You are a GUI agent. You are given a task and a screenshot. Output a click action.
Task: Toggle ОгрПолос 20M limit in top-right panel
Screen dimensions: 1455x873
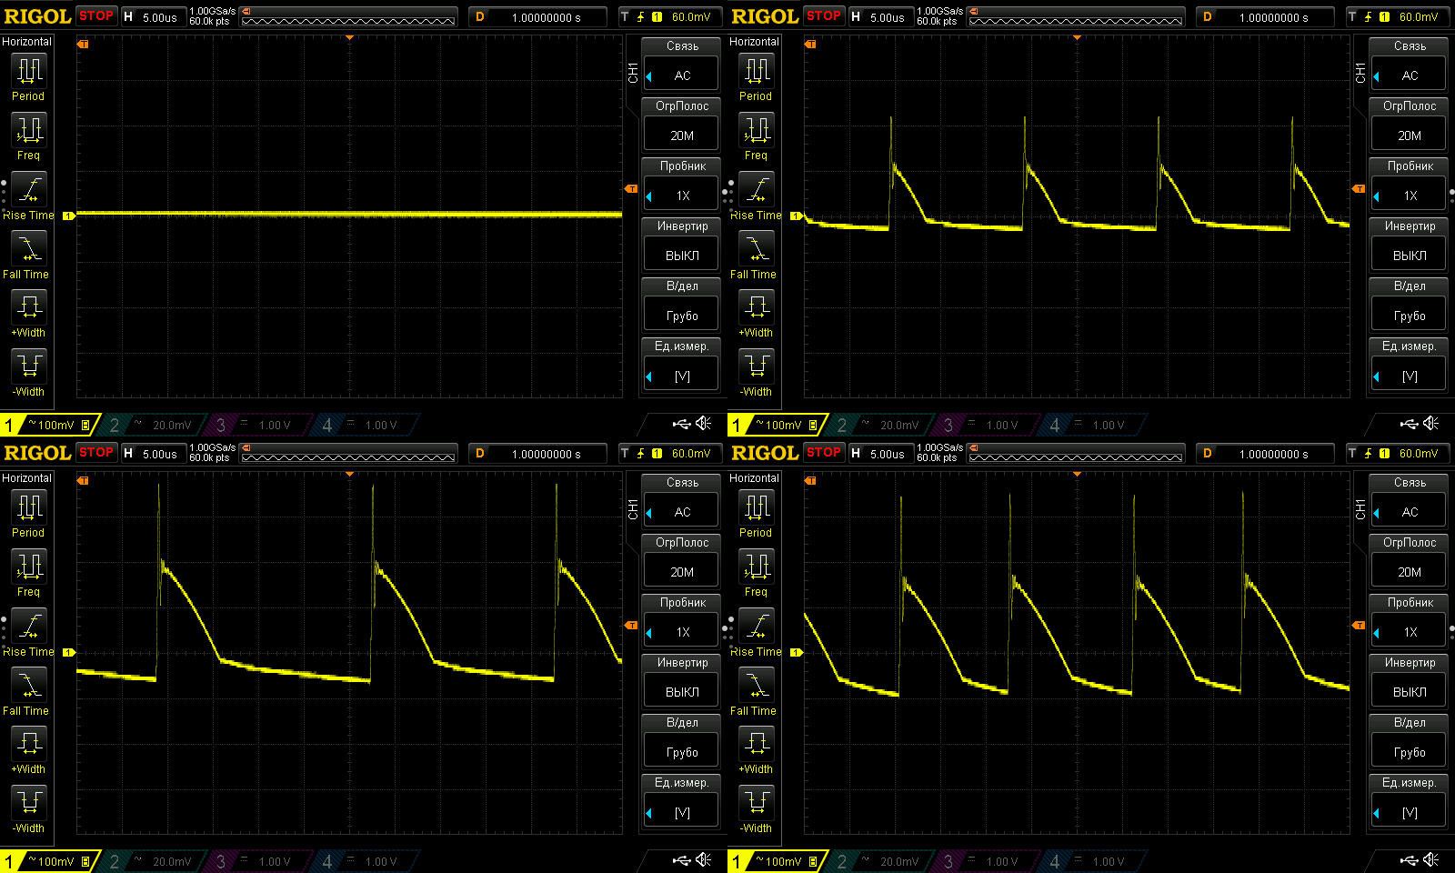tap(1410, 135)
